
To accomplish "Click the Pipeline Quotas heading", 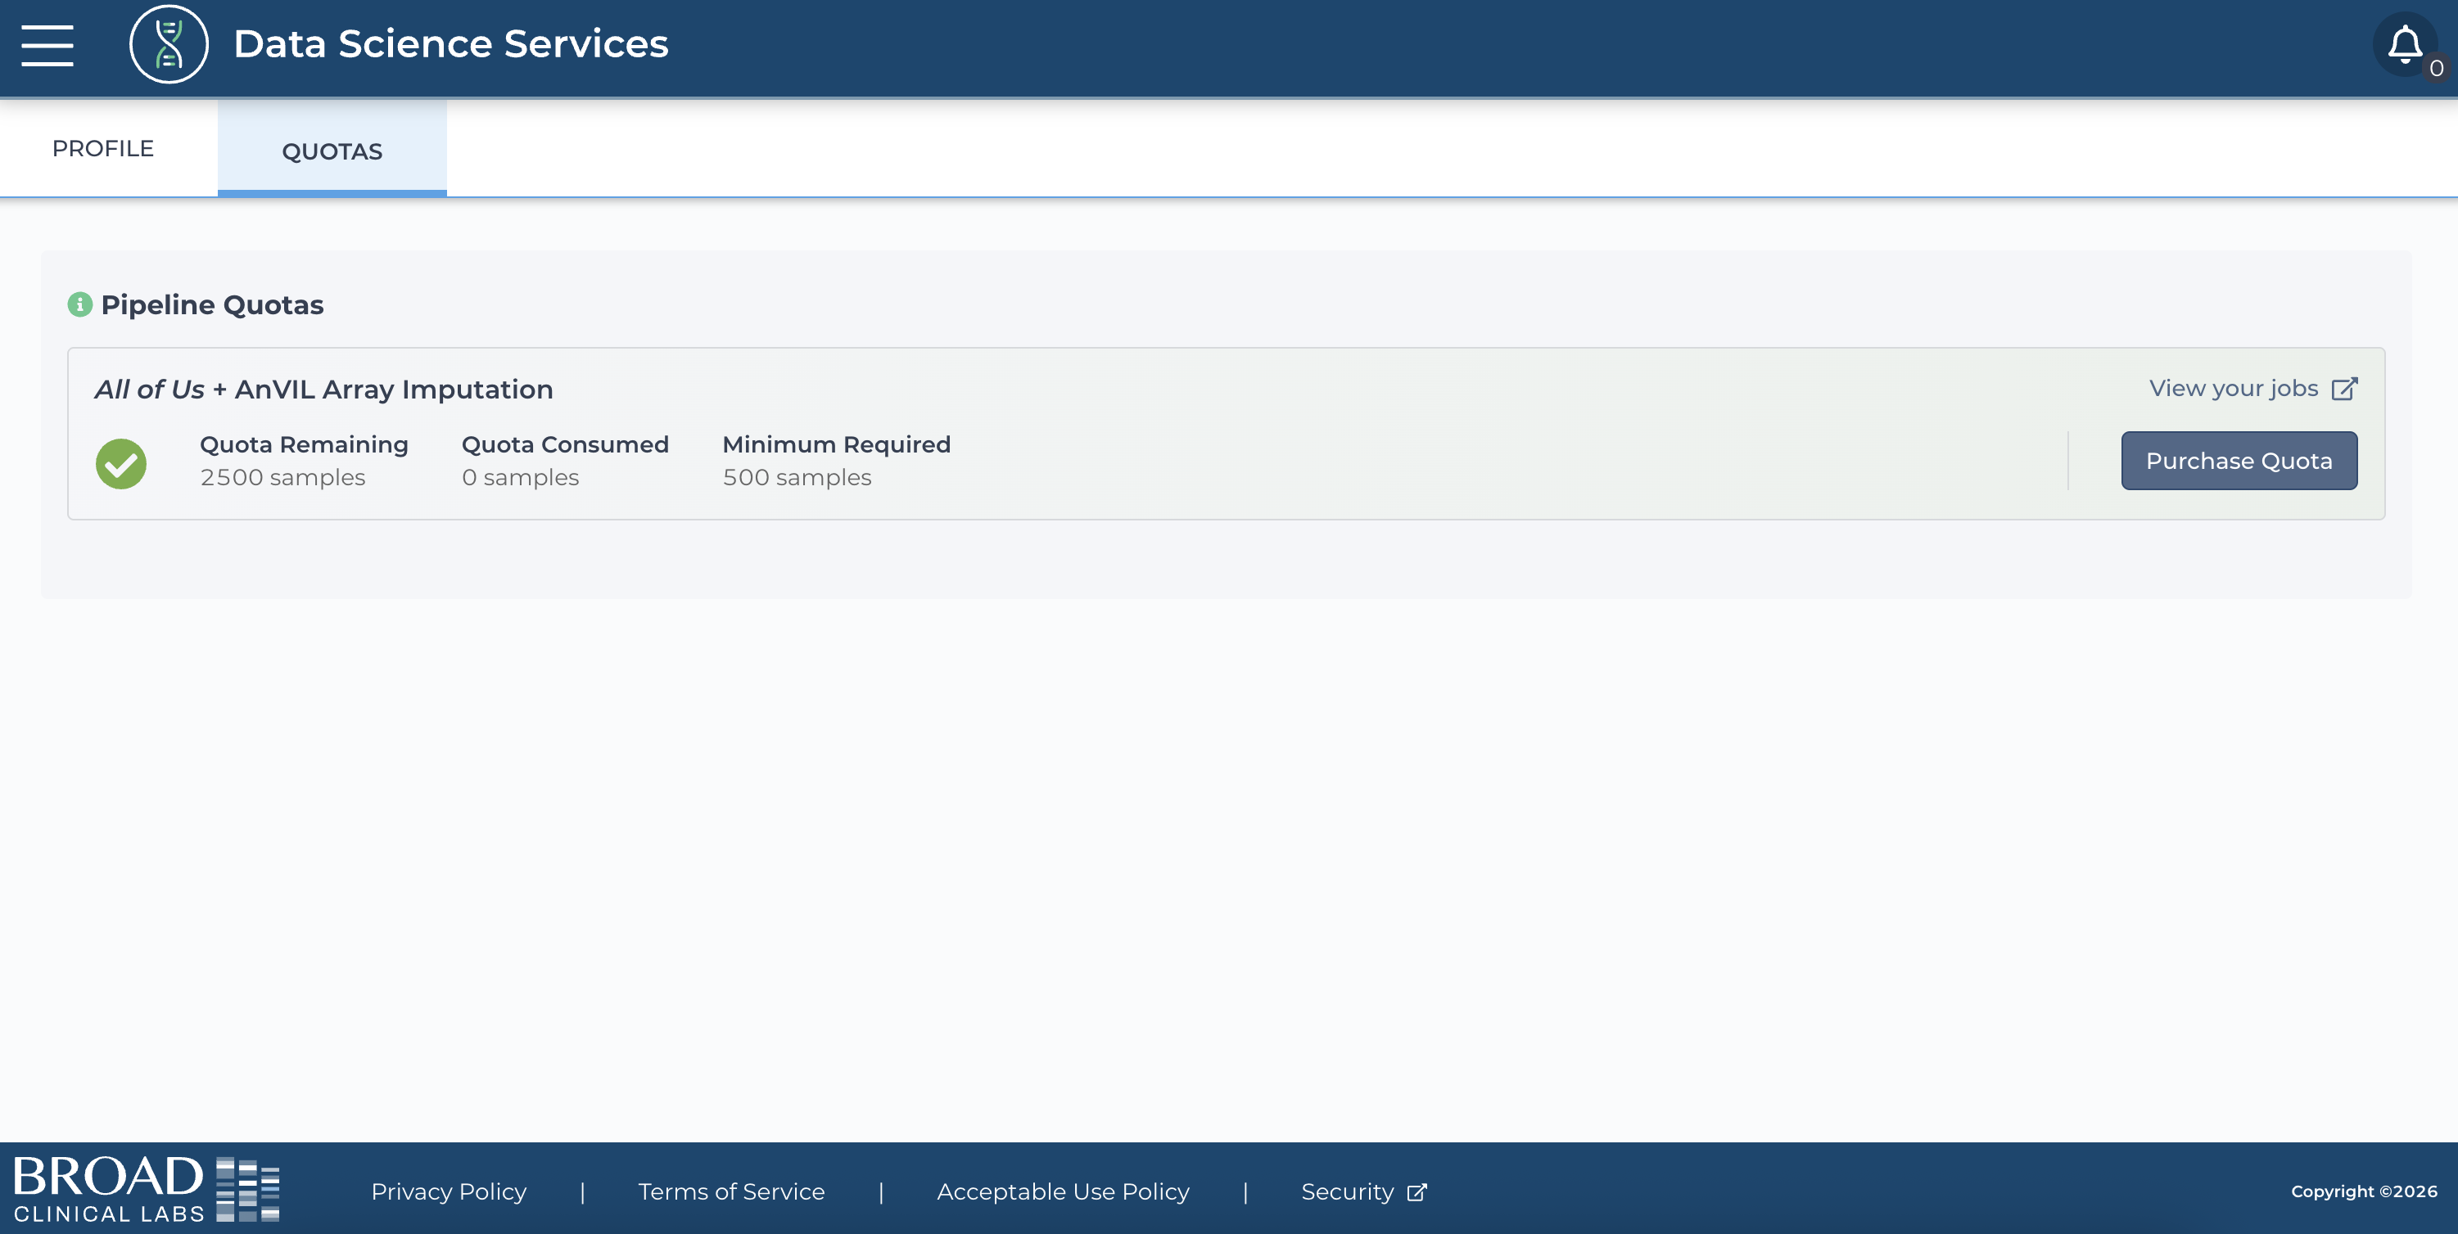I will [212, 304].
